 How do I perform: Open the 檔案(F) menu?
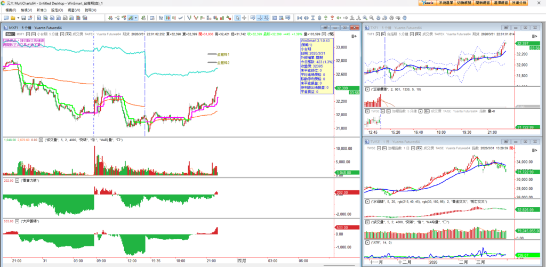(11, 10)
